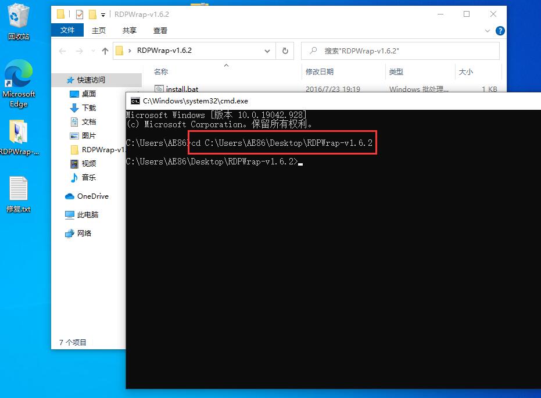Screen dimensions: 541x398
Task: Click the cmd.exe title bar text
Action: pyautogui.click(x=195, y=101)
